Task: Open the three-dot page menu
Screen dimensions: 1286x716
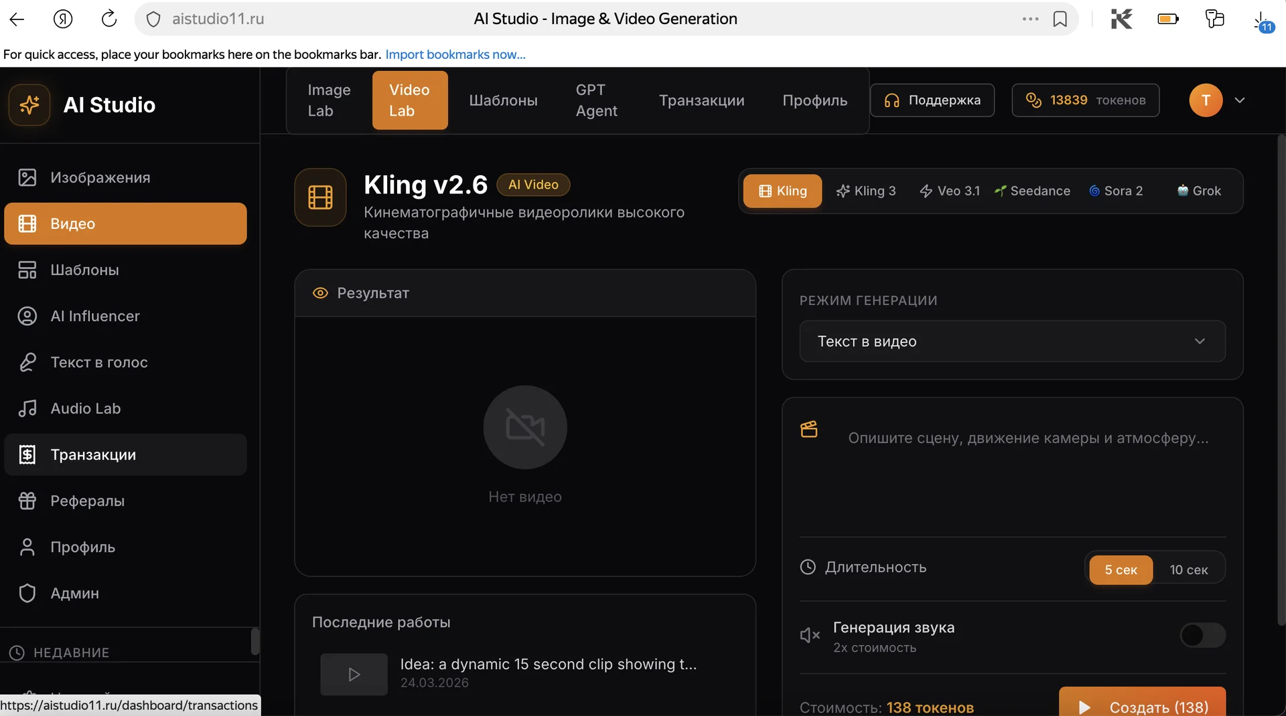Action: (x=1031, y=19)
